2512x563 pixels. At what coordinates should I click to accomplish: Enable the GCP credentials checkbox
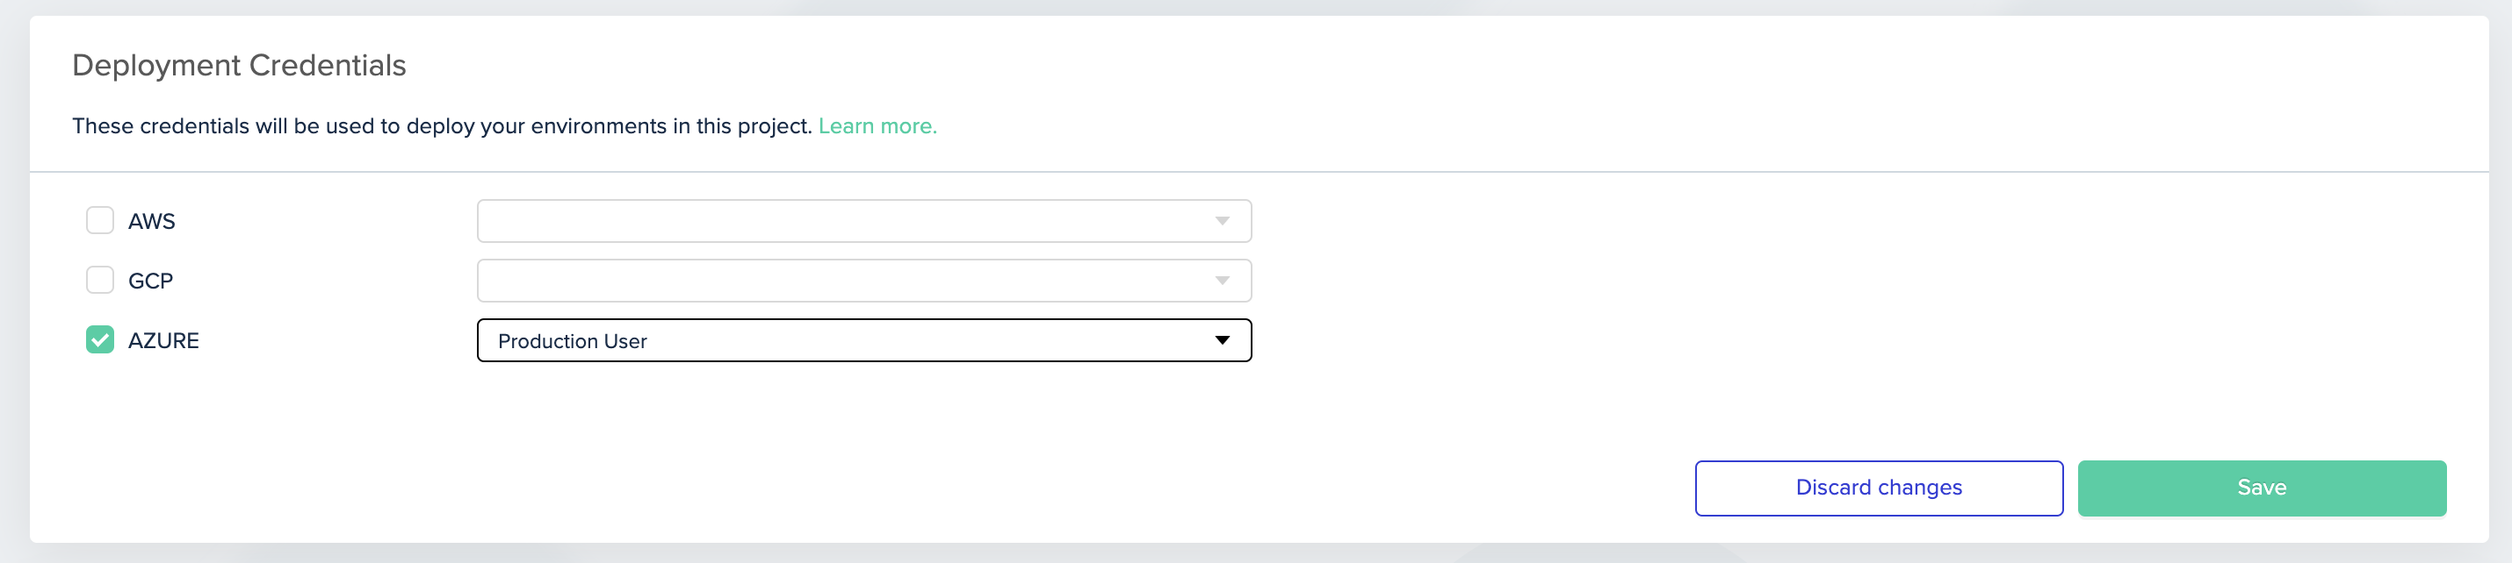99,280
